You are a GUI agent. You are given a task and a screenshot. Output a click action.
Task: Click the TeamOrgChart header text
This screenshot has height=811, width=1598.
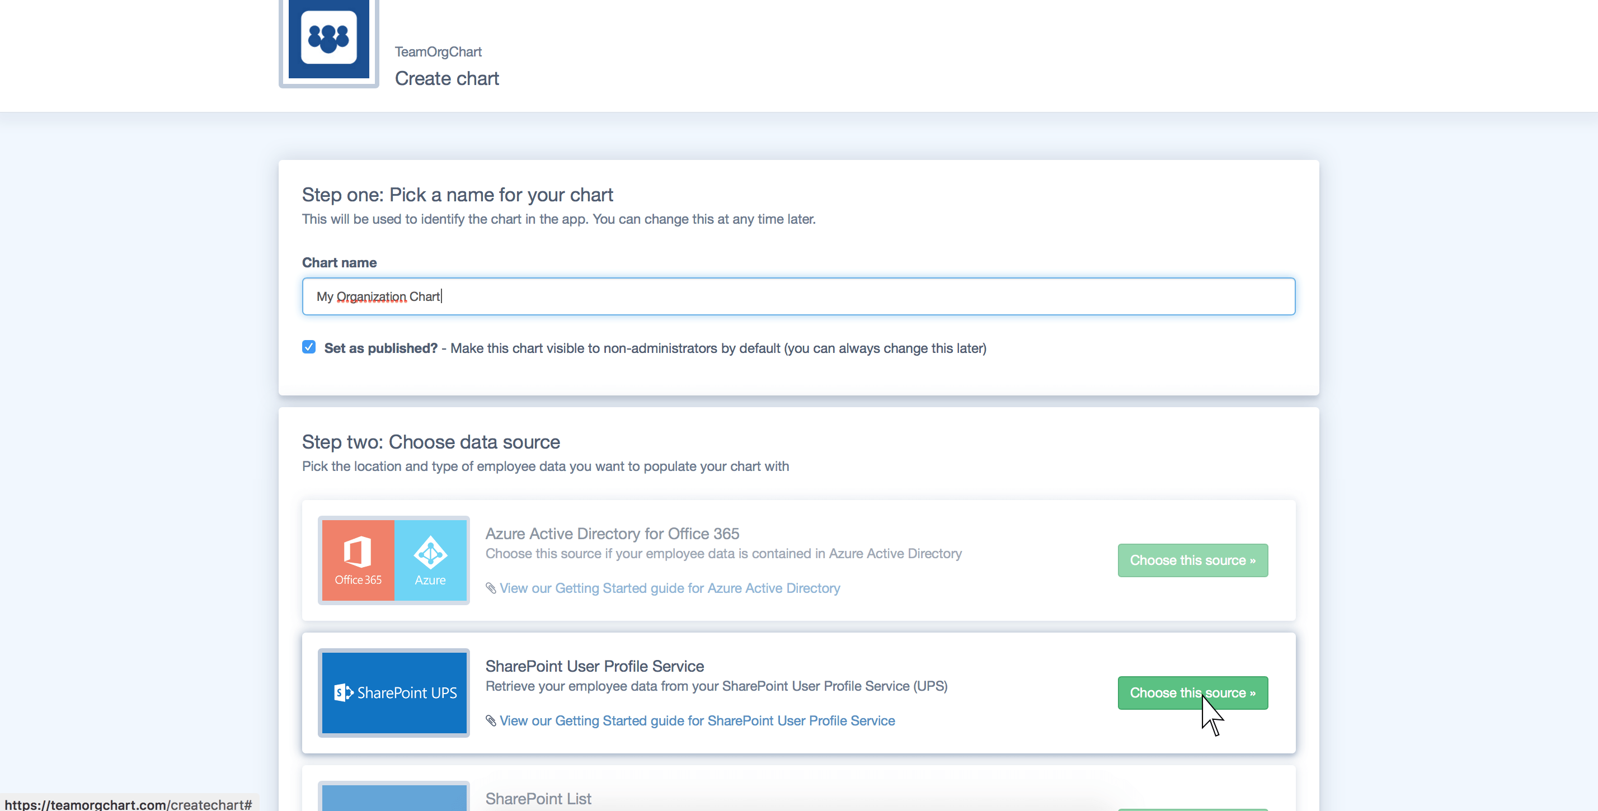[x=438, y=51]
